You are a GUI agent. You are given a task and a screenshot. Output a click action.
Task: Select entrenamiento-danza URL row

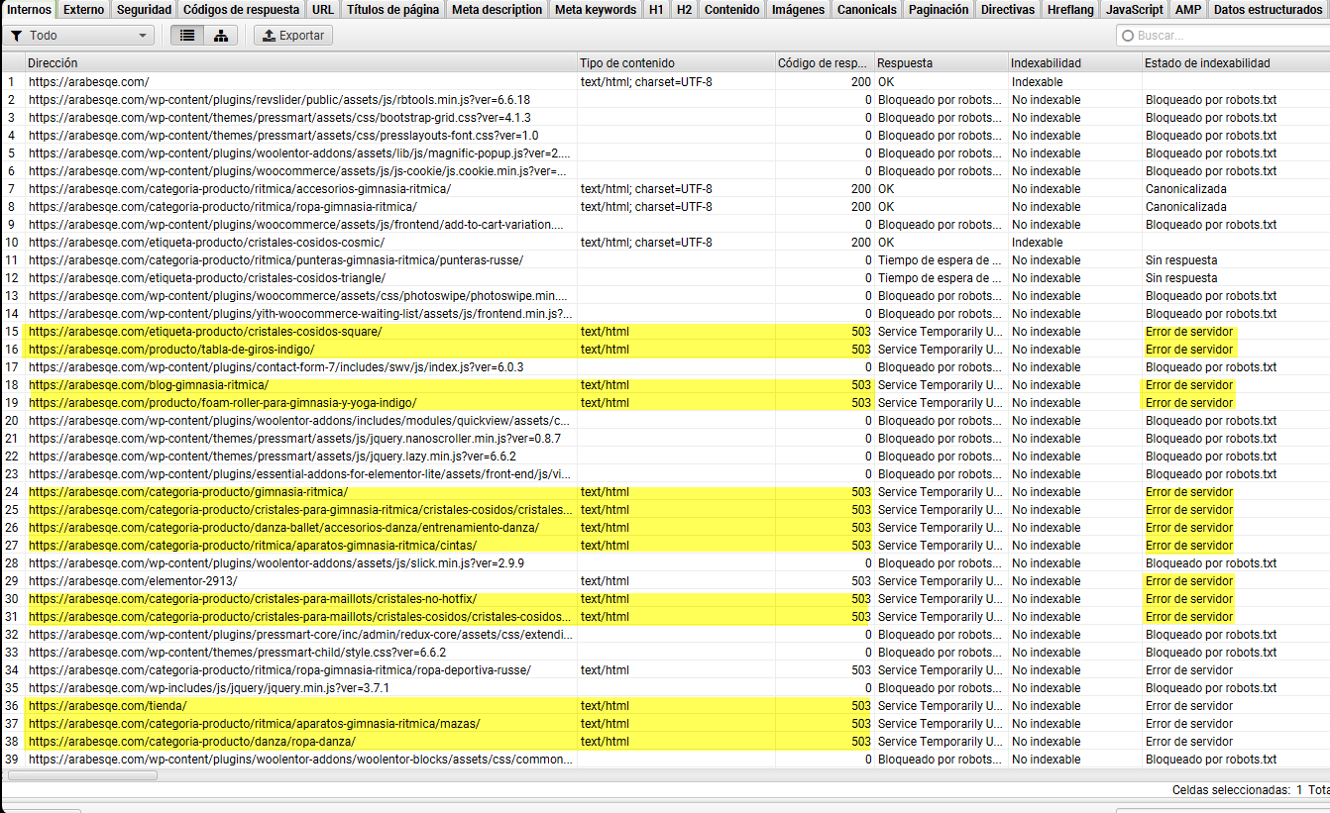click(x=284, y=528)
